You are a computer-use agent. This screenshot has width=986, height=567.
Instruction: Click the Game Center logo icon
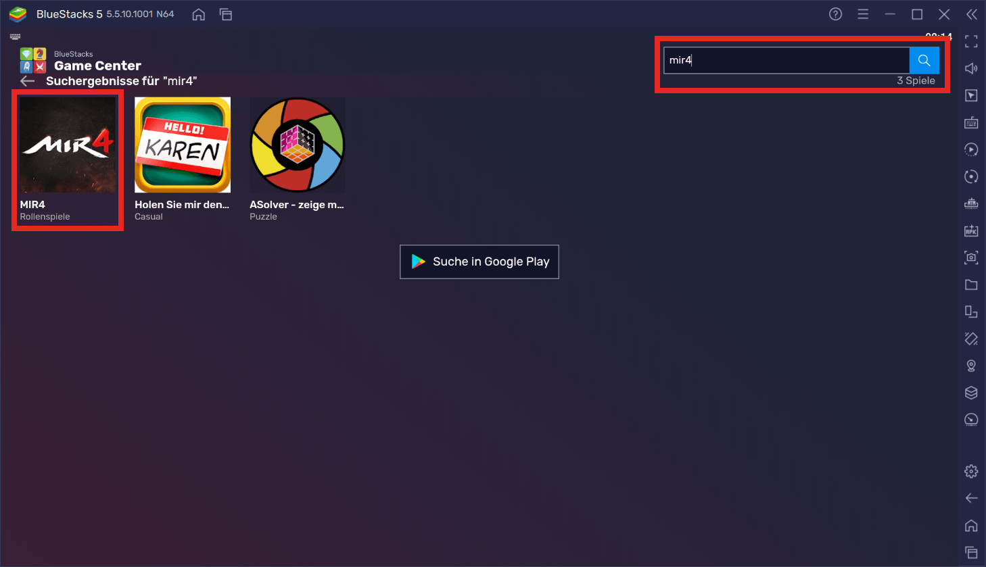click(x=33, y=60)
